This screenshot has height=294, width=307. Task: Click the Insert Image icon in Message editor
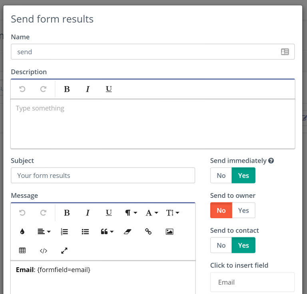point(169,231)
